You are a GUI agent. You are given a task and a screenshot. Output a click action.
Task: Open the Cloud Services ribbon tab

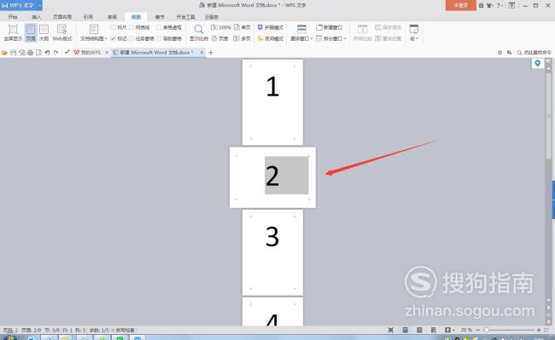(x=211, y=17)
